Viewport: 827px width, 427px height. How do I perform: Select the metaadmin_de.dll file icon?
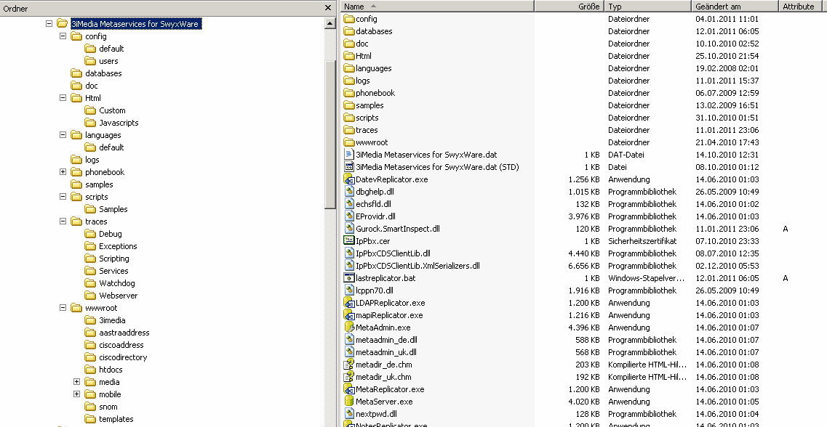(x=348, y=340)
